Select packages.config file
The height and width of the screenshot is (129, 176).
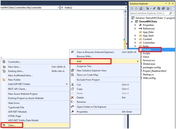coord(152,67)
